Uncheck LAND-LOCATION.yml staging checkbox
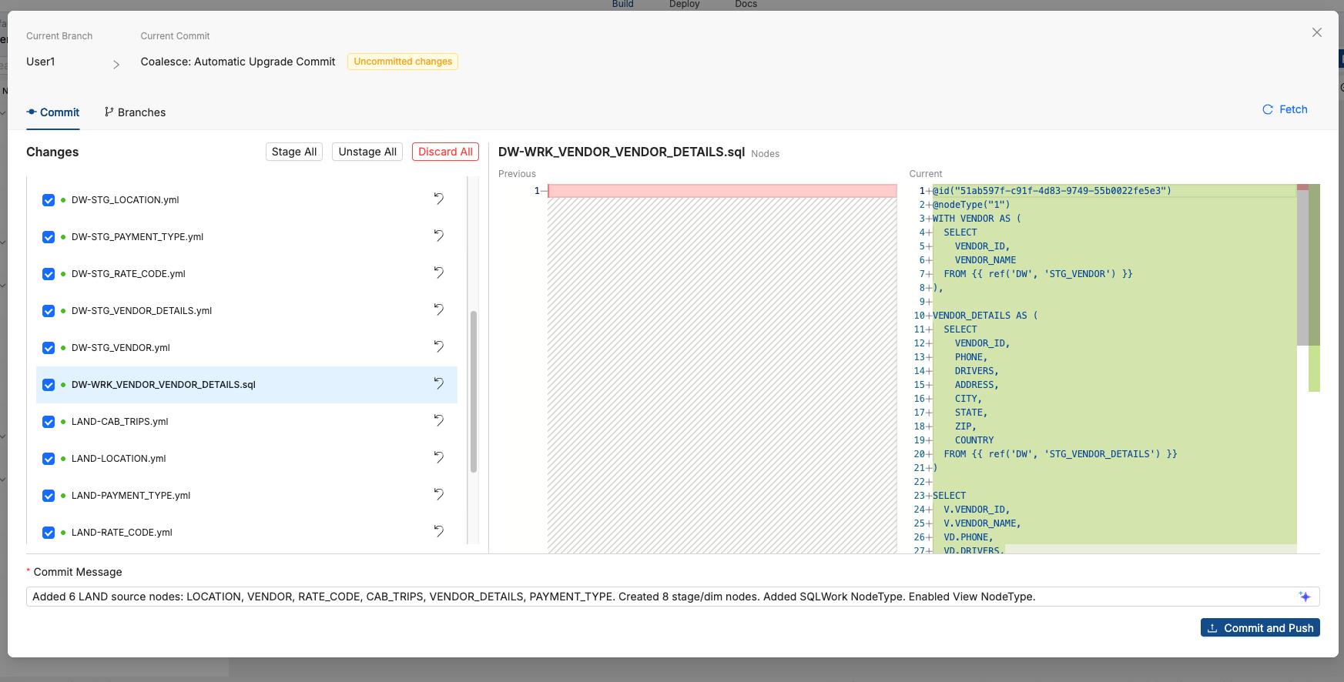The width and height of the screenshot is (1344, 682). [x=49, y=459]
